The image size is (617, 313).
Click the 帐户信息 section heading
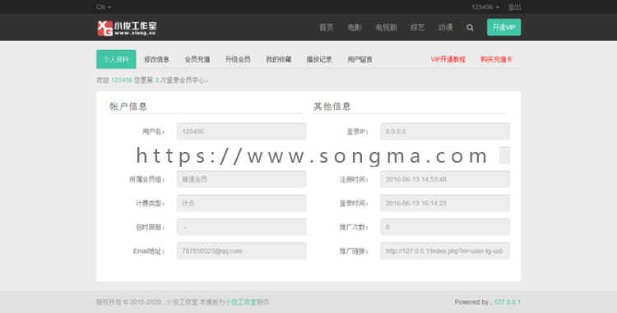(x=128, y=107)
